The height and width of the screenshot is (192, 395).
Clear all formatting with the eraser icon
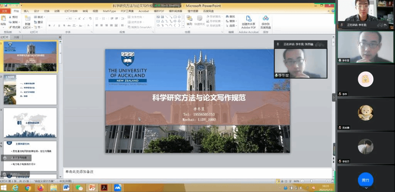pos(90,18)
